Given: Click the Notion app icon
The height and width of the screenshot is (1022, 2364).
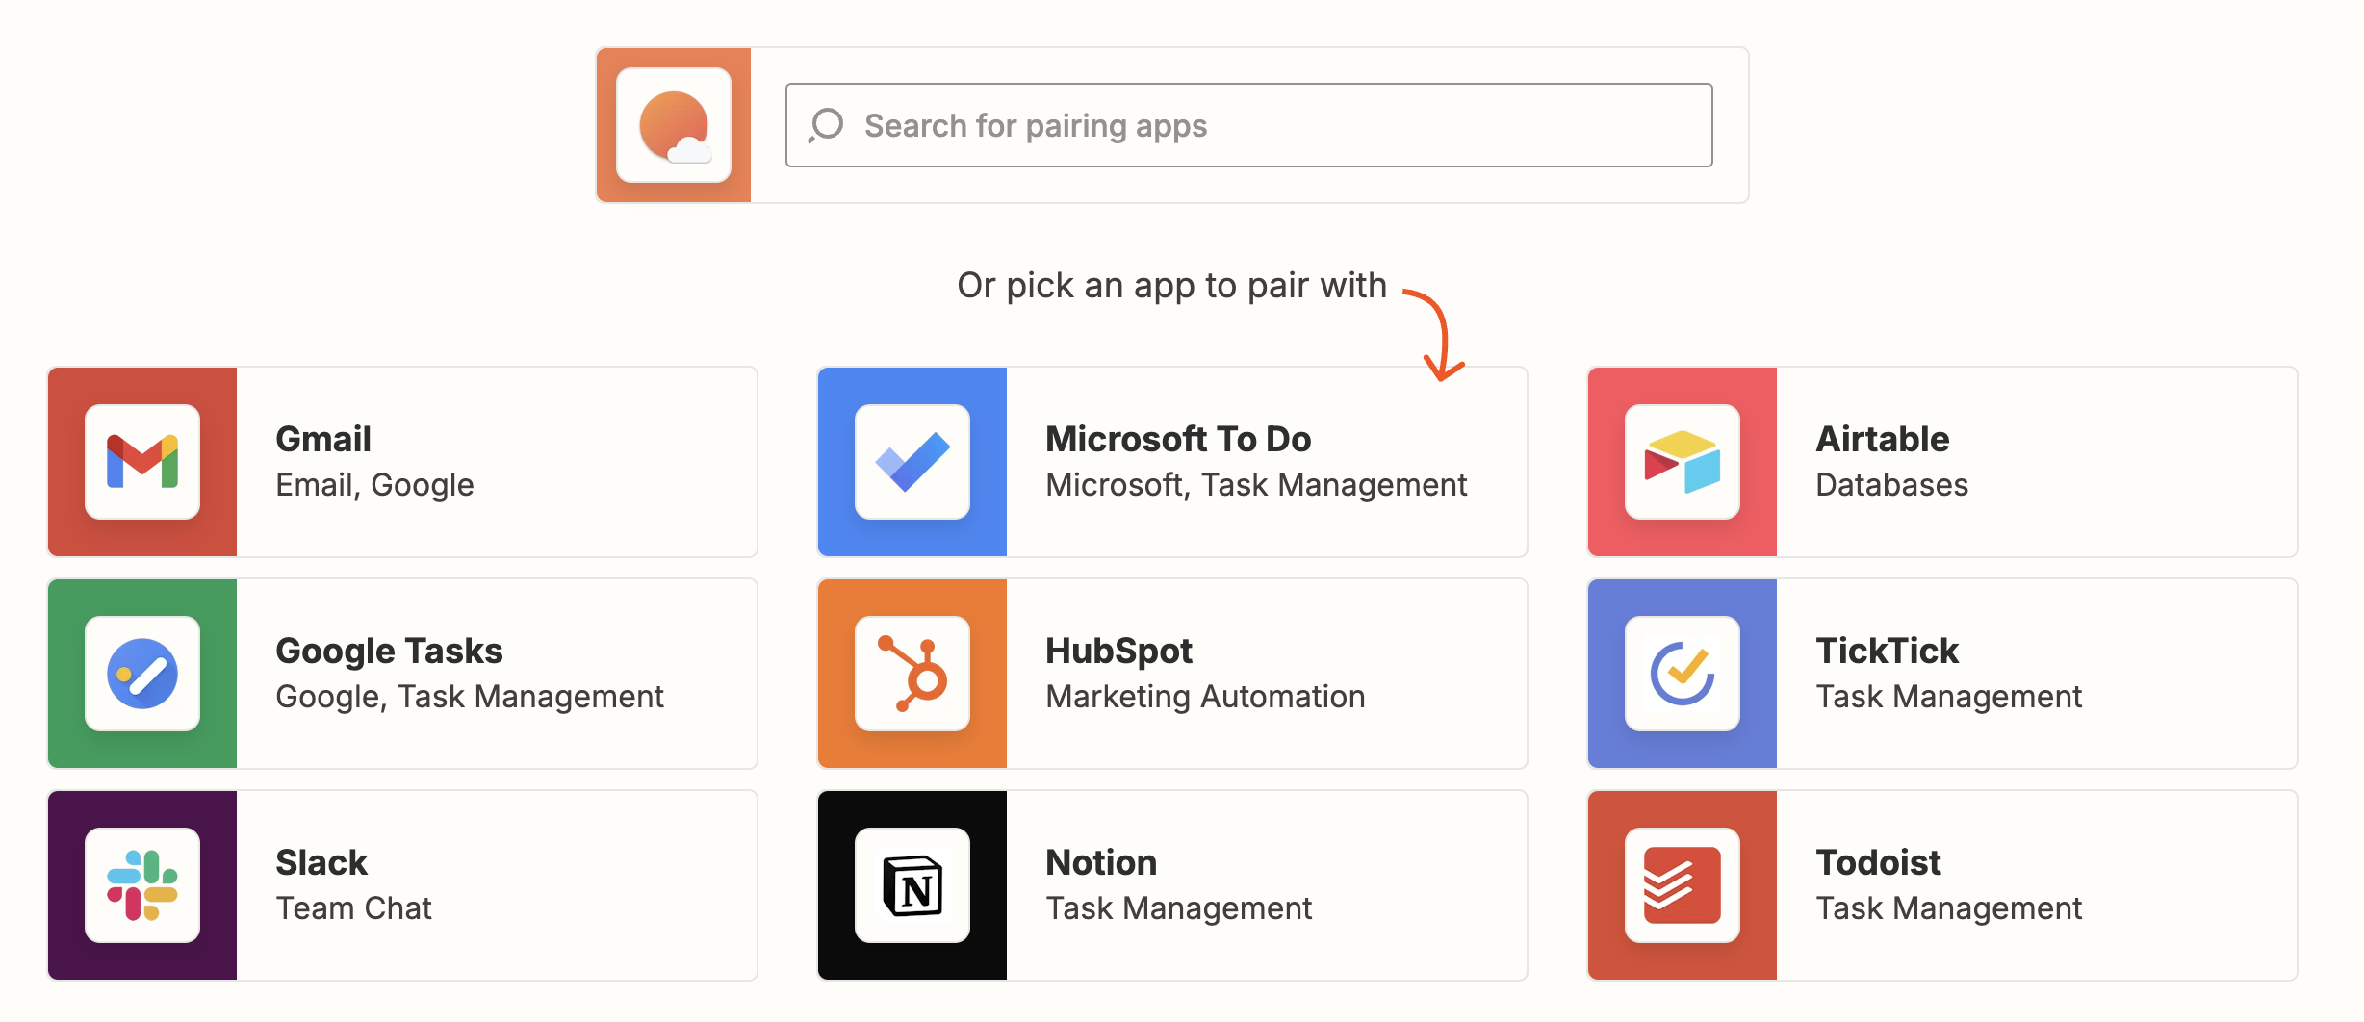Looking at the screenshot, I should (912, 885).
